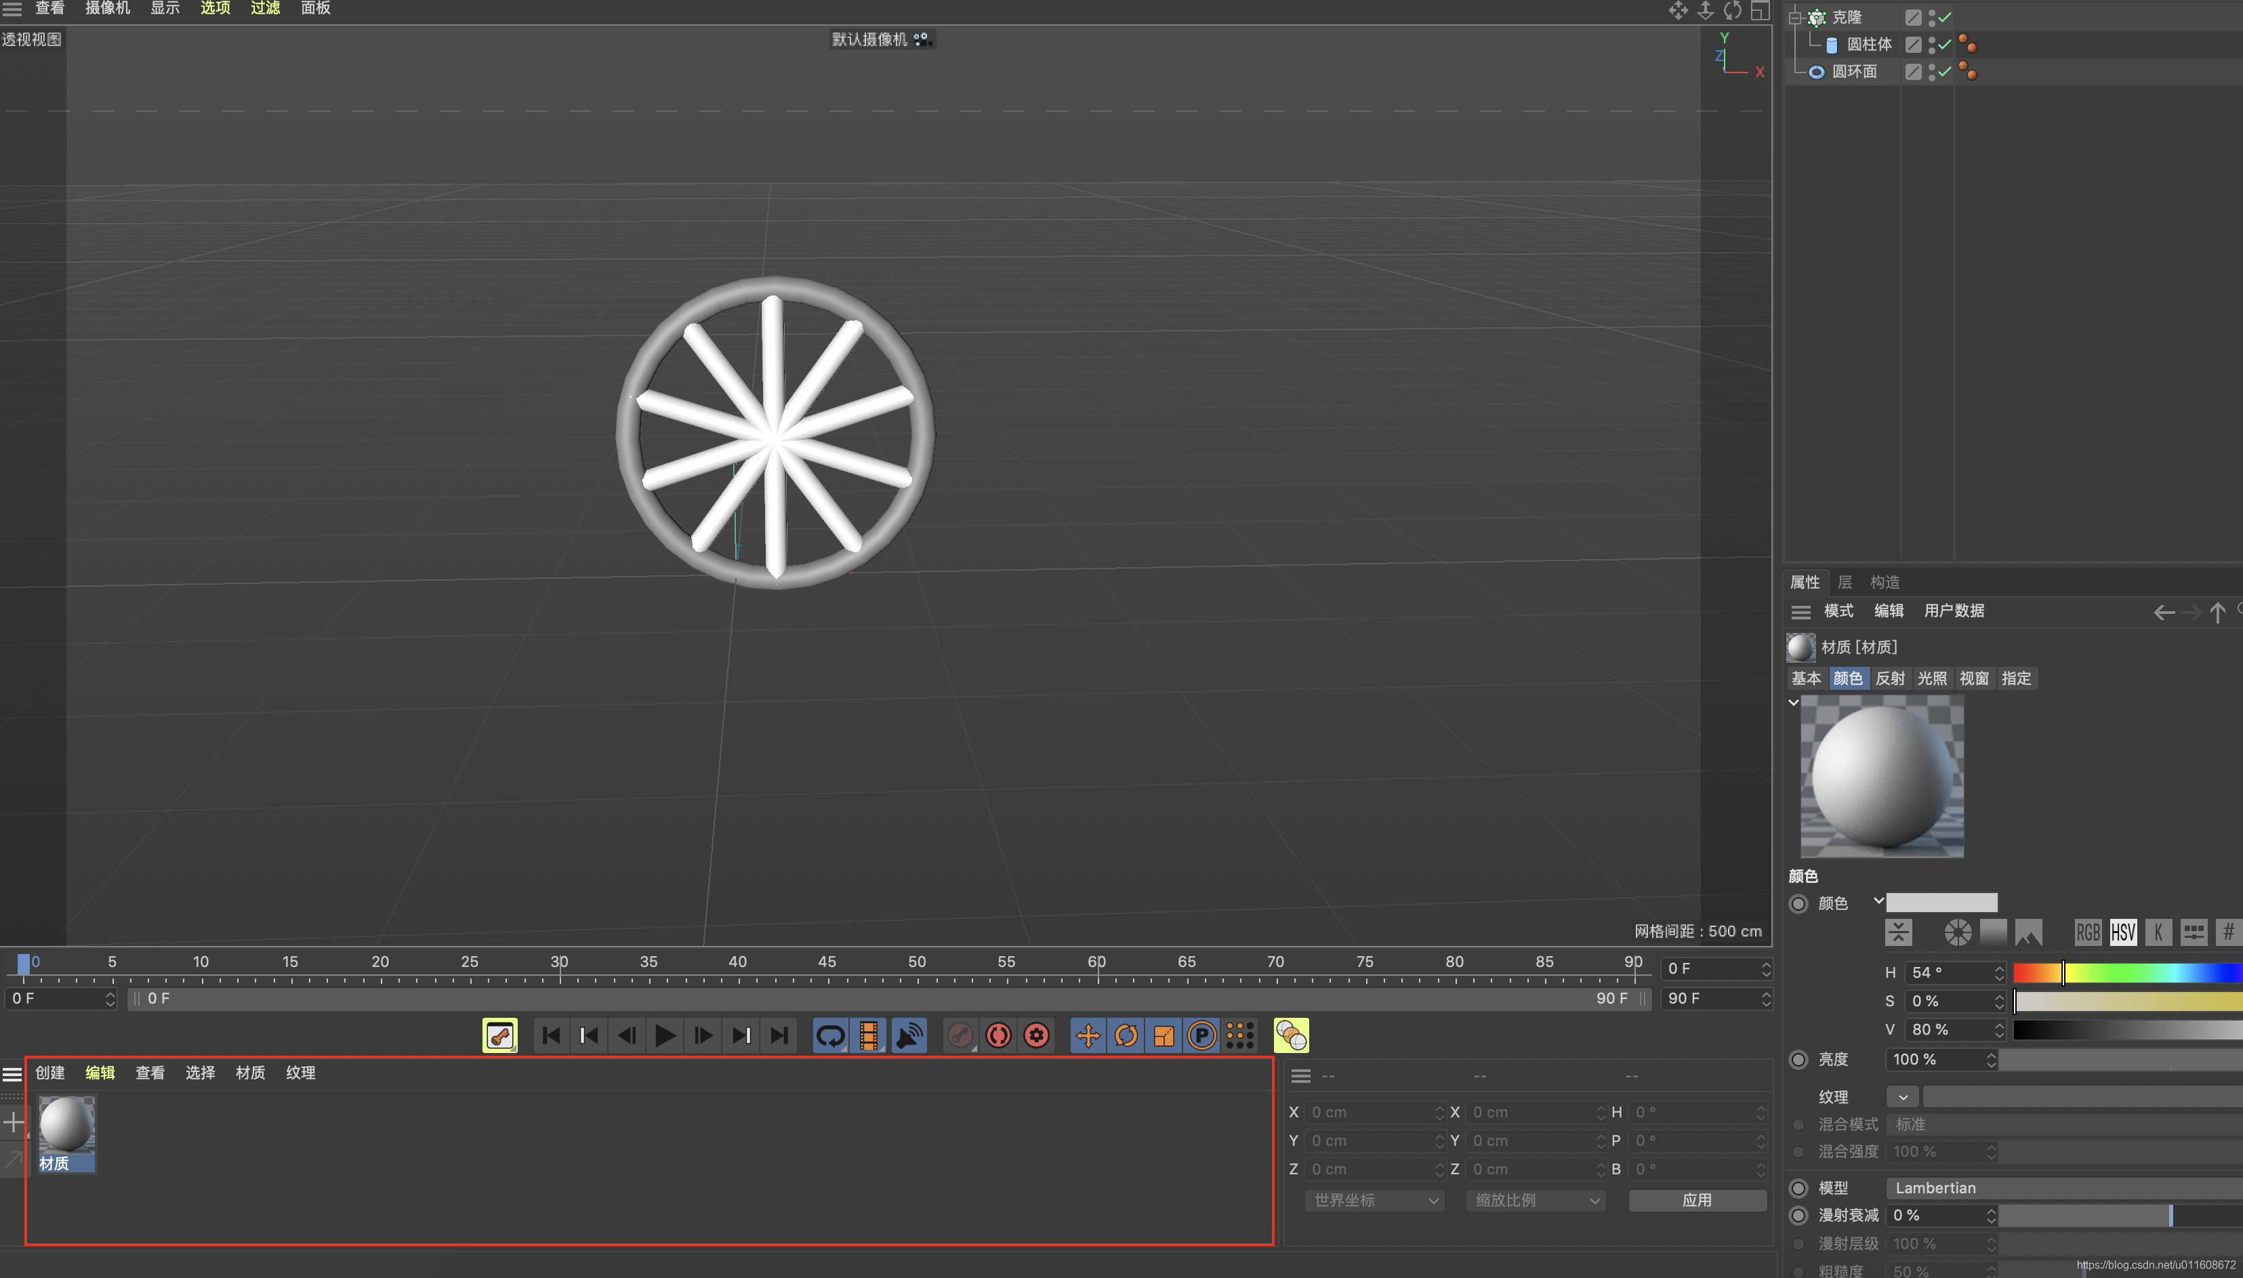Enable autokeying red gear icon
Screen dimensions: 2243x1278
point(1036,1035)
